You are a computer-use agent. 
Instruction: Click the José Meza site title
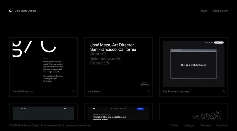coord(94,91)
